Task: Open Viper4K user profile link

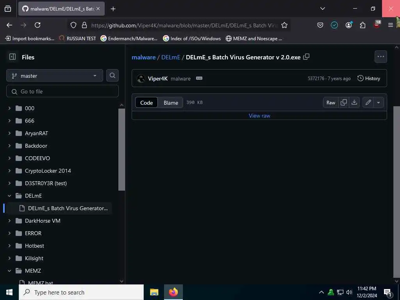Action: (158, 79)
